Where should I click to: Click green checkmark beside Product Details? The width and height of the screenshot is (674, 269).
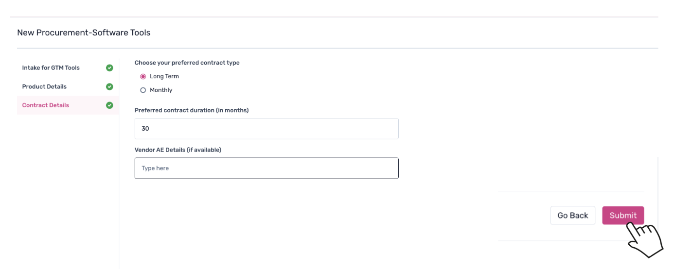tap(109, 87)
